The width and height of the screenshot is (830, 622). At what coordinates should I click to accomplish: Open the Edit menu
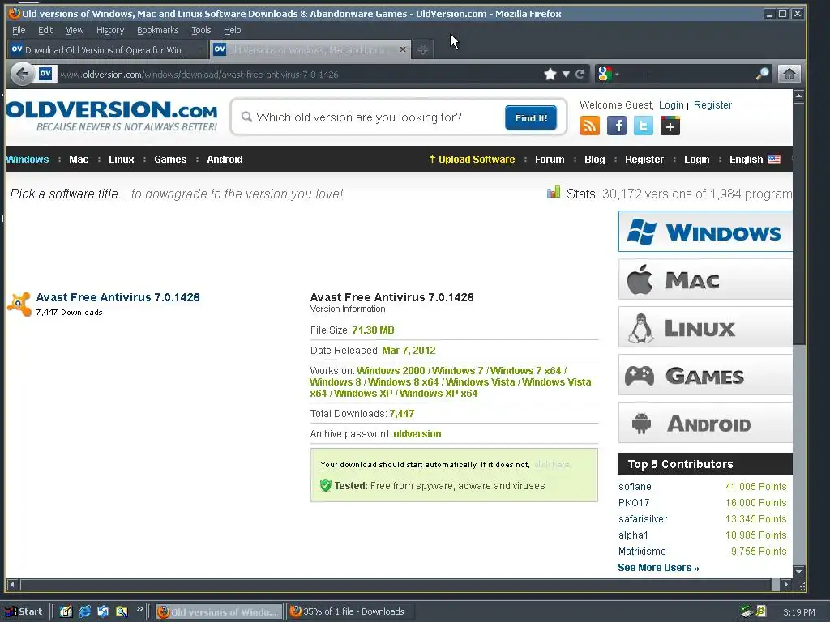tap(45, 30)
